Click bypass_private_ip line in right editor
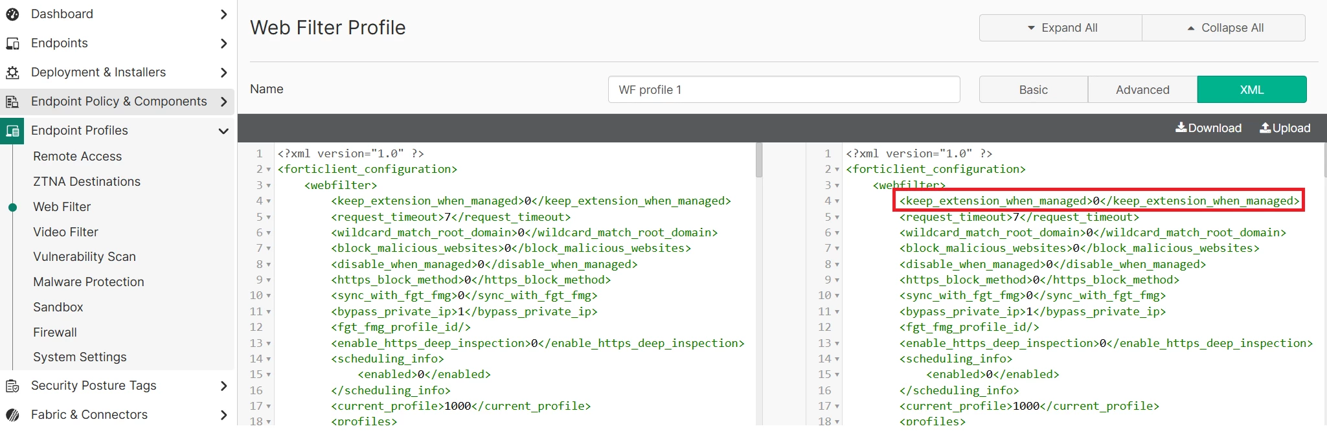The width and height of the screenshot is (1327, 435). [1032, 312]
